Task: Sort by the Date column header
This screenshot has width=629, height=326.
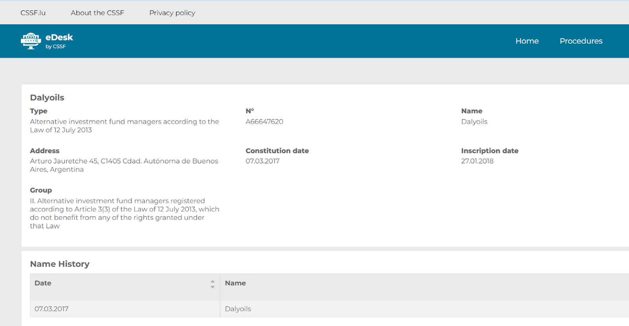Action: pos(43,283)
